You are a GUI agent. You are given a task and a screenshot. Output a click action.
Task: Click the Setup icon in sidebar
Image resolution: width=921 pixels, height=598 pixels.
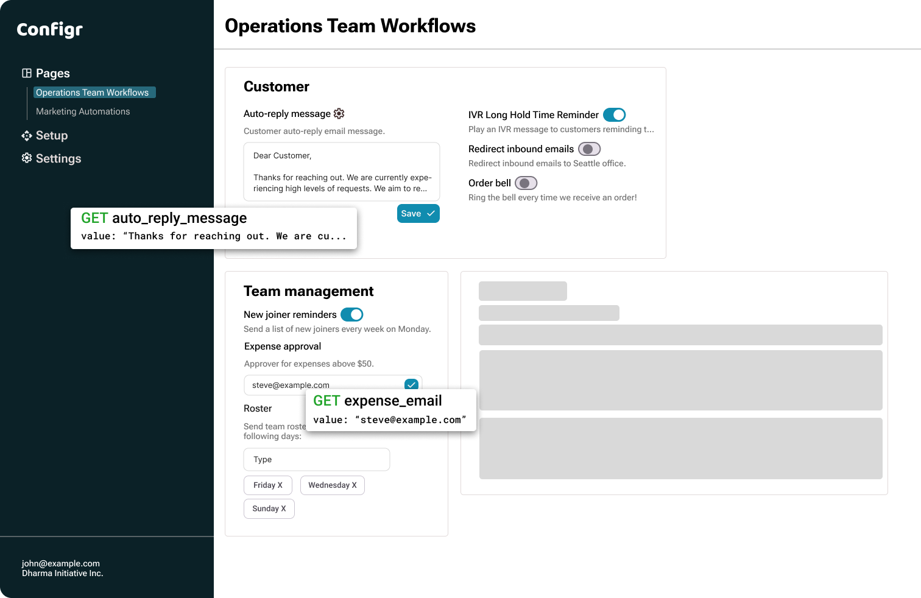27,135
